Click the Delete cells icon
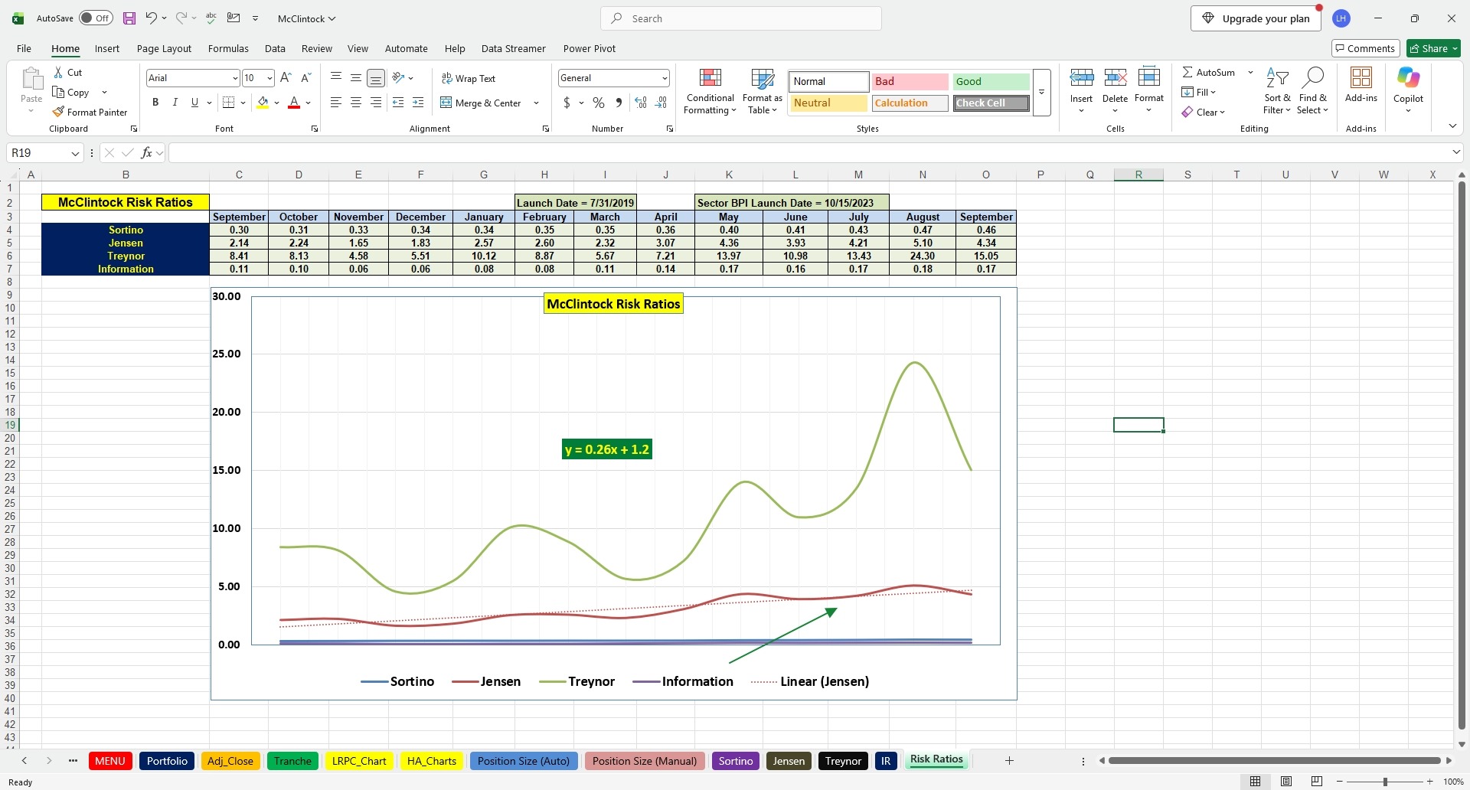 tap(1115, 78)
